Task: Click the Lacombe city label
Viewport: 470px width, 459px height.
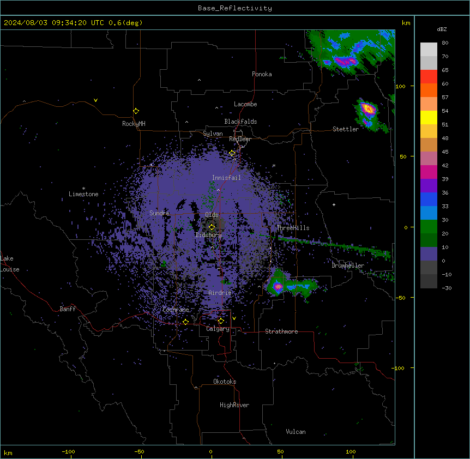Action: pos(245,104)
